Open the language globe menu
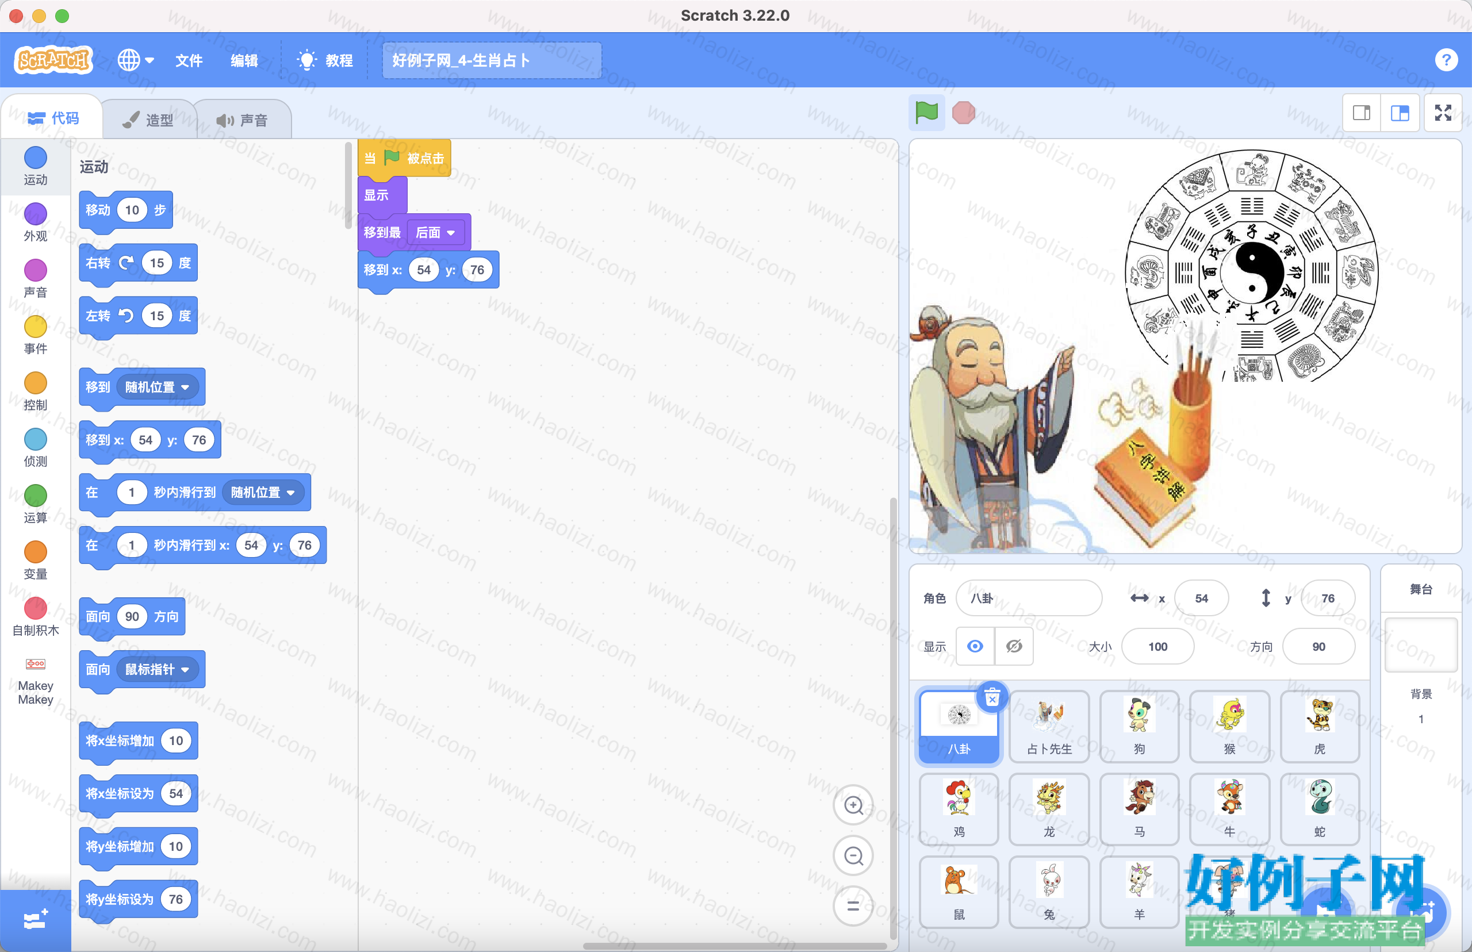The image size is (1472, 952). [135, 60]
